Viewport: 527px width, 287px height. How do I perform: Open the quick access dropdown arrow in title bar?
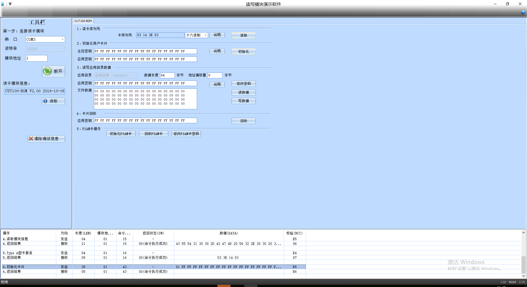point(10,4)
